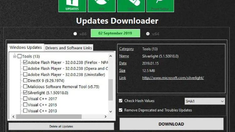Viewport: 235px width, 132px height.
Task: Tick the Tools (13) group checkbox
Action: coord(19,56)
